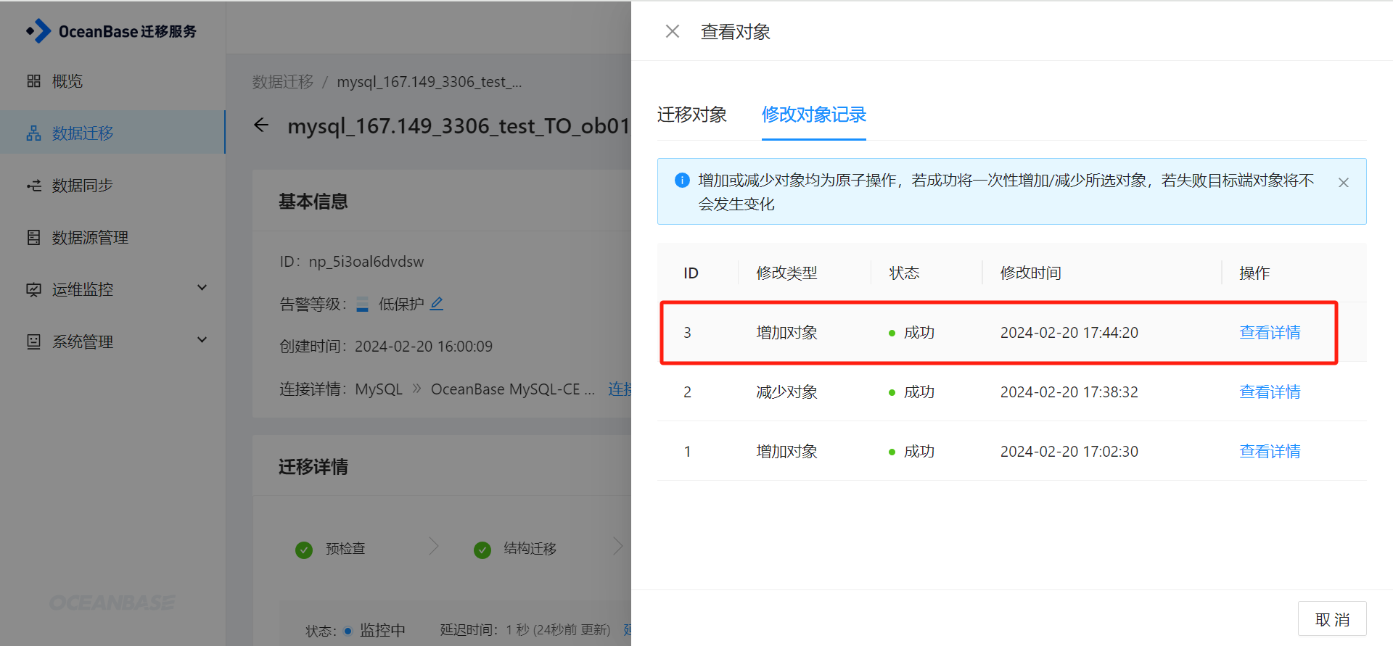
Task: Click the 查看对象 drawer title
Action: [x=735, y=32]
